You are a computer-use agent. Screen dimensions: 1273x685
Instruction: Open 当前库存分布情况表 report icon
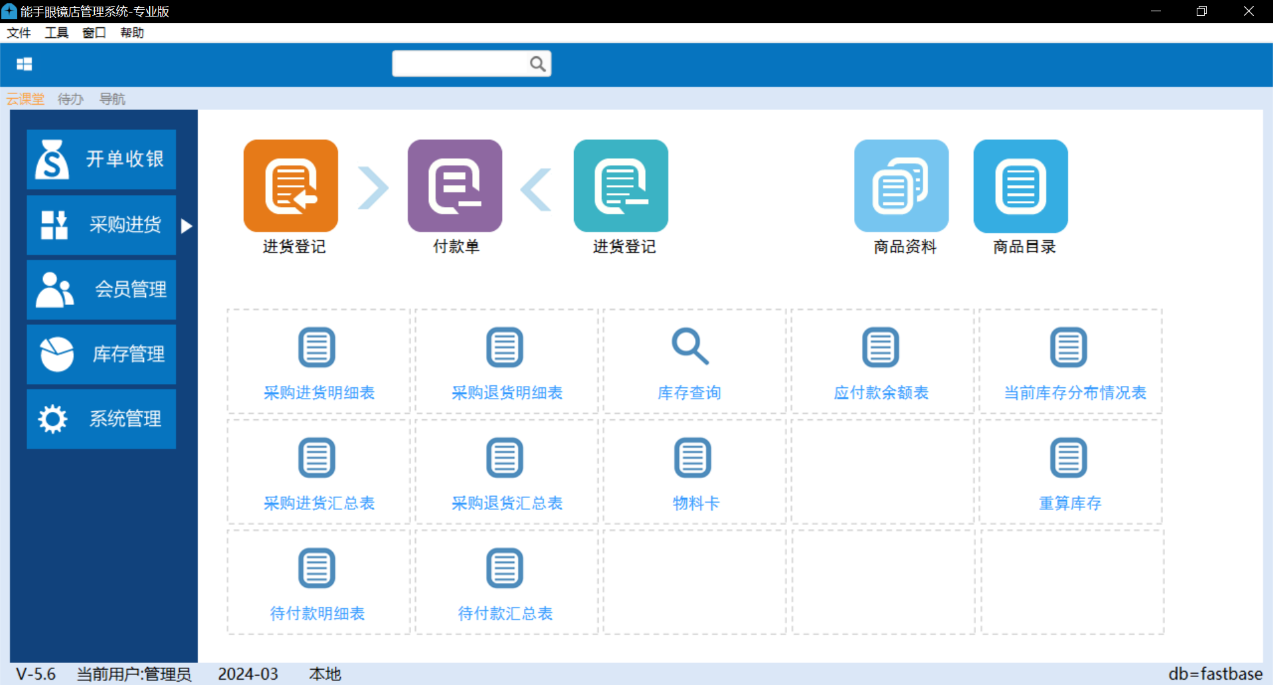(1069, 347)
